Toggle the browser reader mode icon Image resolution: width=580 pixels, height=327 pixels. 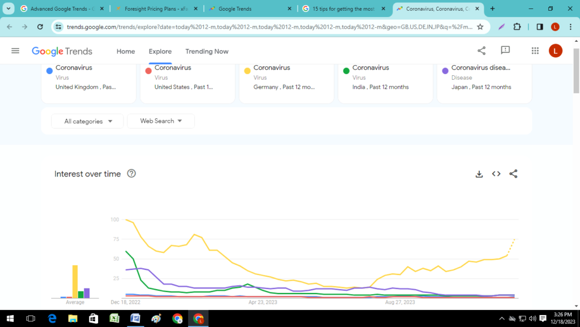coord(539,27)
